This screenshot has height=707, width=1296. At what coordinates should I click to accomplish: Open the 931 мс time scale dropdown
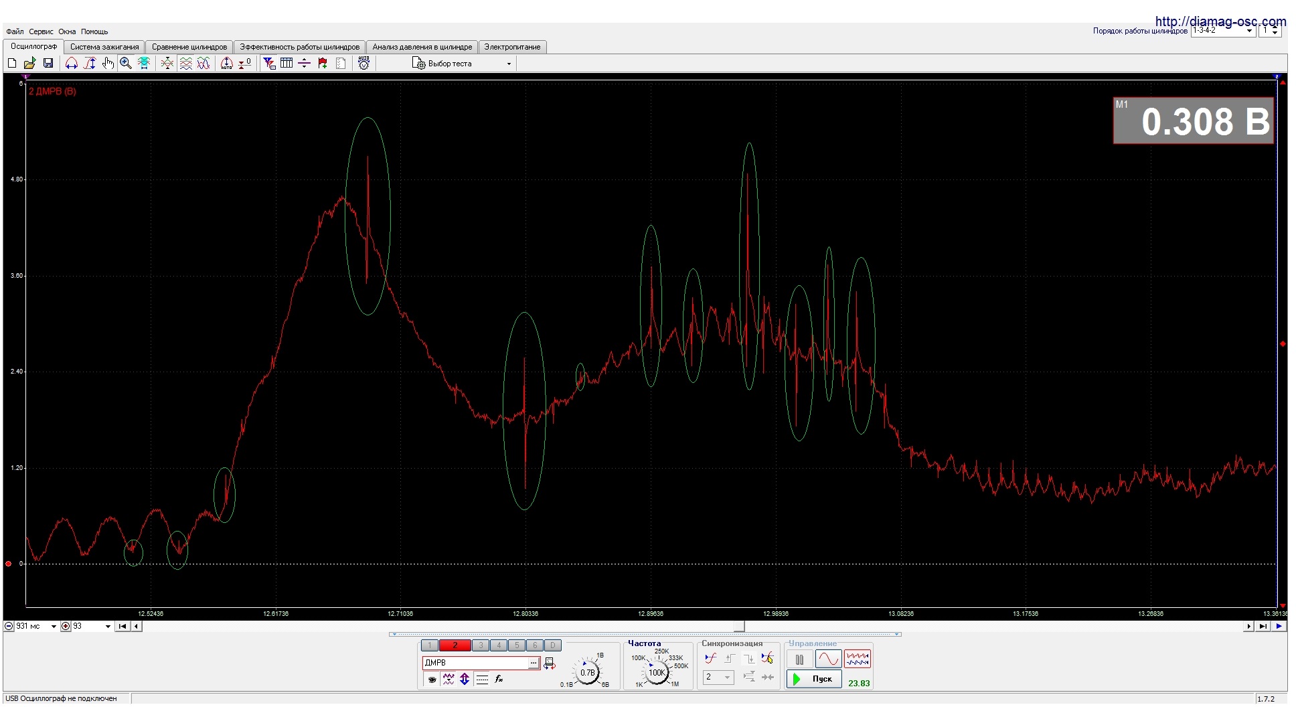[x=54, y=627]
